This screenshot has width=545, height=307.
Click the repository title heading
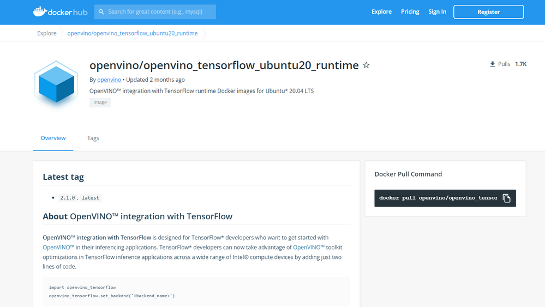[224, 65]
